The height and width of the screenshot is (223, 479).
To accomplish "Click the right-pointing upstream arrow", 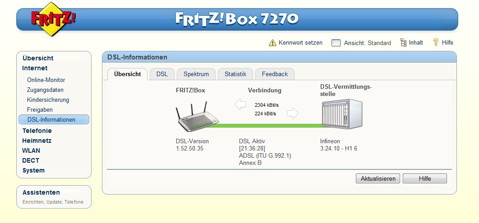I will coord(293,114).
